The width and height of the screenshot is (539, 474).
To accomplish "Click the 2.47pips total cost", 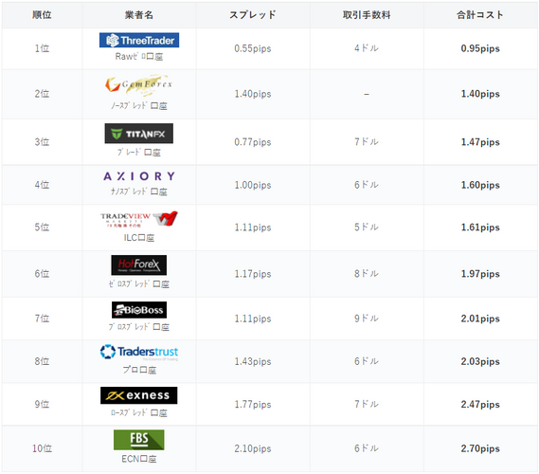I will 480,405.
